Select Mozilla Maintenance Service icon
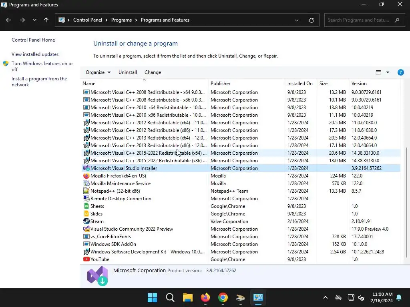 click(86, 183)
